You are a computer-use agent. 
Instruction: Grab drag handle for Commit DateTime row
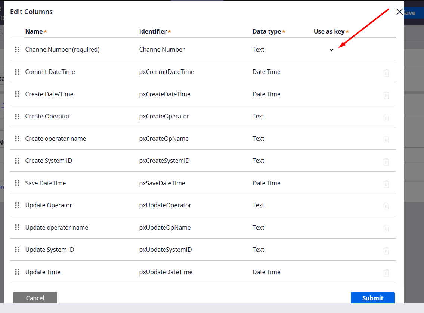tap(17, 72)
